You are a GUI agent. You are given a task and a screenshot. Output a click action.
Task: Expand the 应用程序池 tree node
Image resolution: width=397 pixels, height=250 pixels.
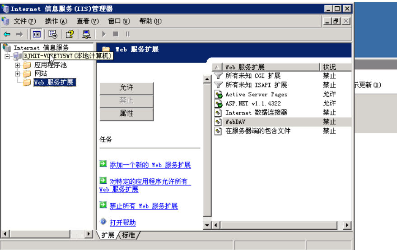click(x=17, y=65)
